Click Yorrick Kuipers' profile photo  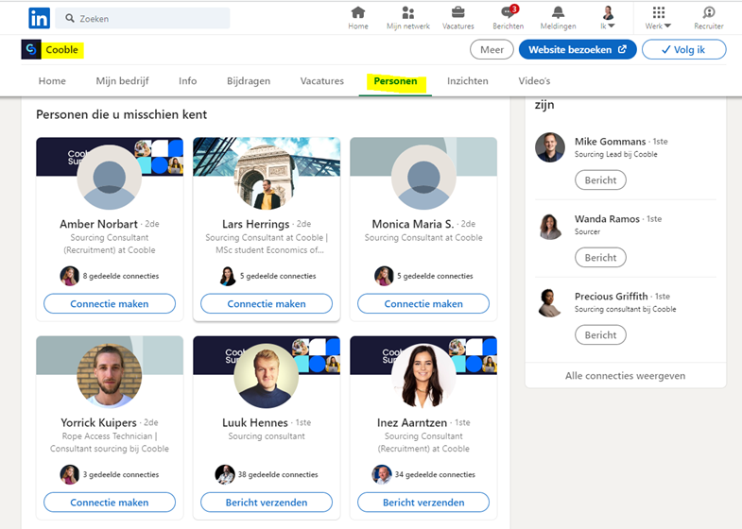coord(110,376)
